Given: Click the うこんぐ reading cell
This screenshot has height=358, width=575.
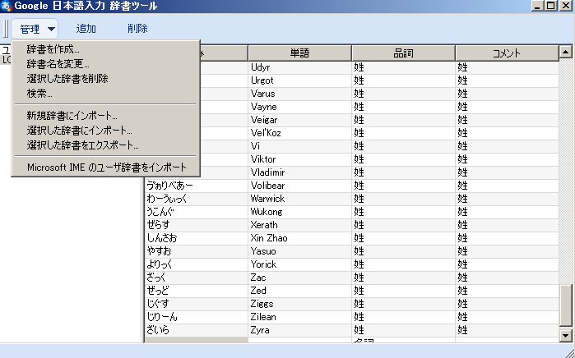Looking at the screenshot, I should 196,213.
